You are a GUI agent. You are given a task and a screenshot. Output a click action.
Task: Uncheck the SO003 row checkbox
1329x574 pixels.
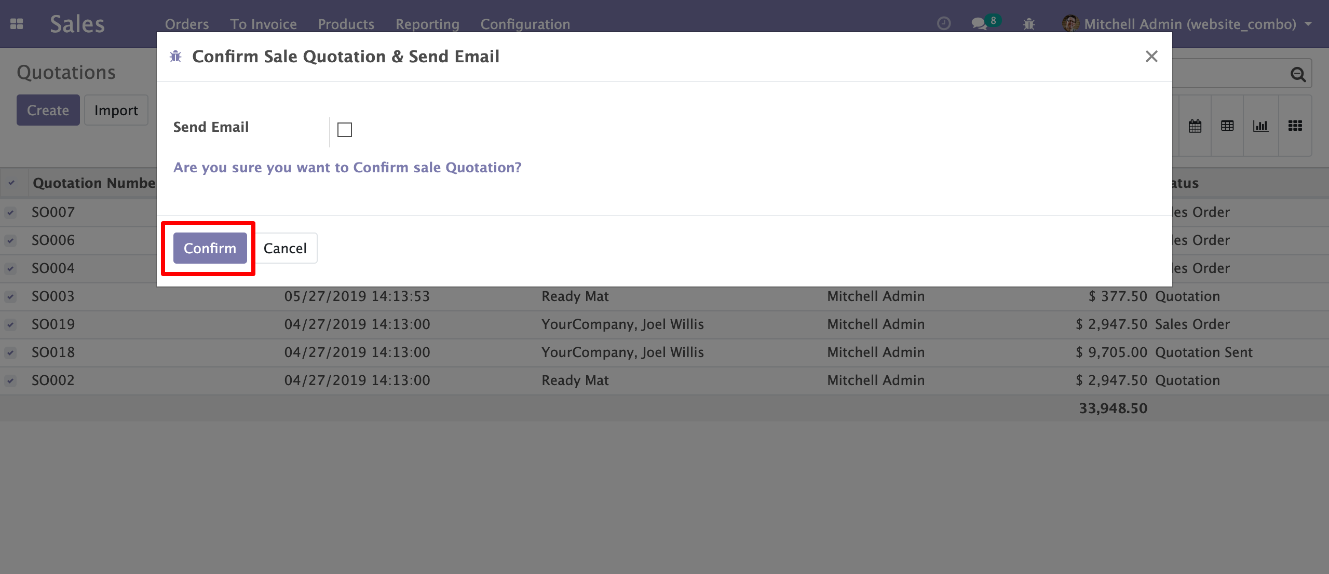tap(10, 296)
